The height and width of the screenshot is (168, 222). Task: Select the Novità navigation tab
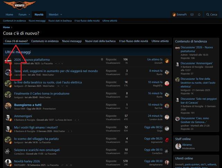[x=39, y=15]
